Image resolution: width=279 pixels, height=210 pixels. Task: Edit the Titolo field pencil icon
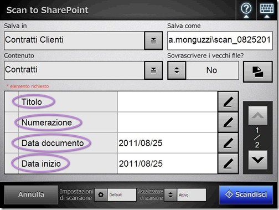[228, 102]
